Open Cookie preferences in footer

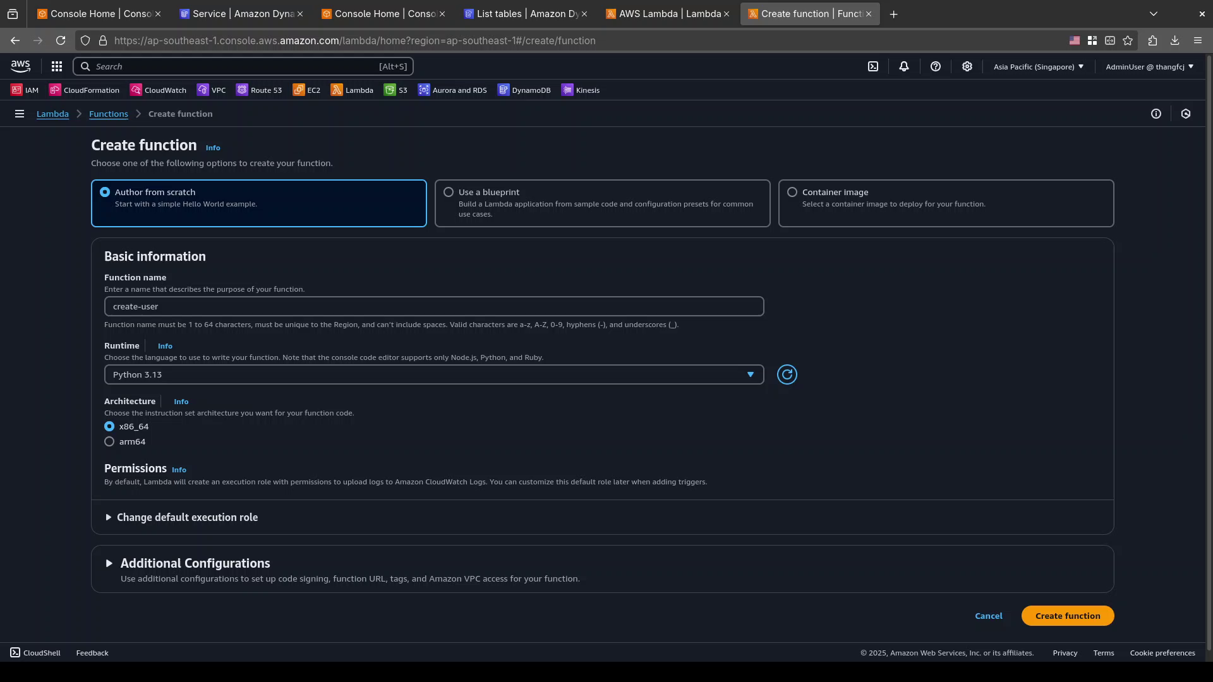pos(1162,653)
